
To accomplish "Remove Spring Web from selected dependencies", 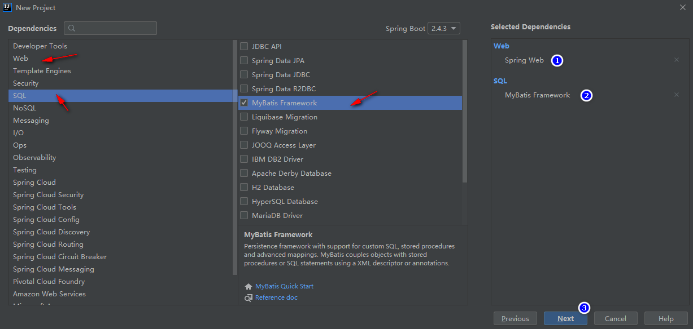I will (x=677, y=60).
